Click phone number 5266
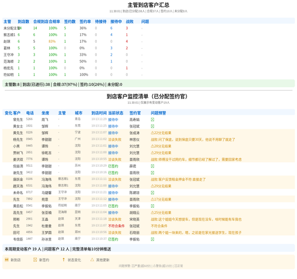297x279 pixels. click(x=29, y=119)
